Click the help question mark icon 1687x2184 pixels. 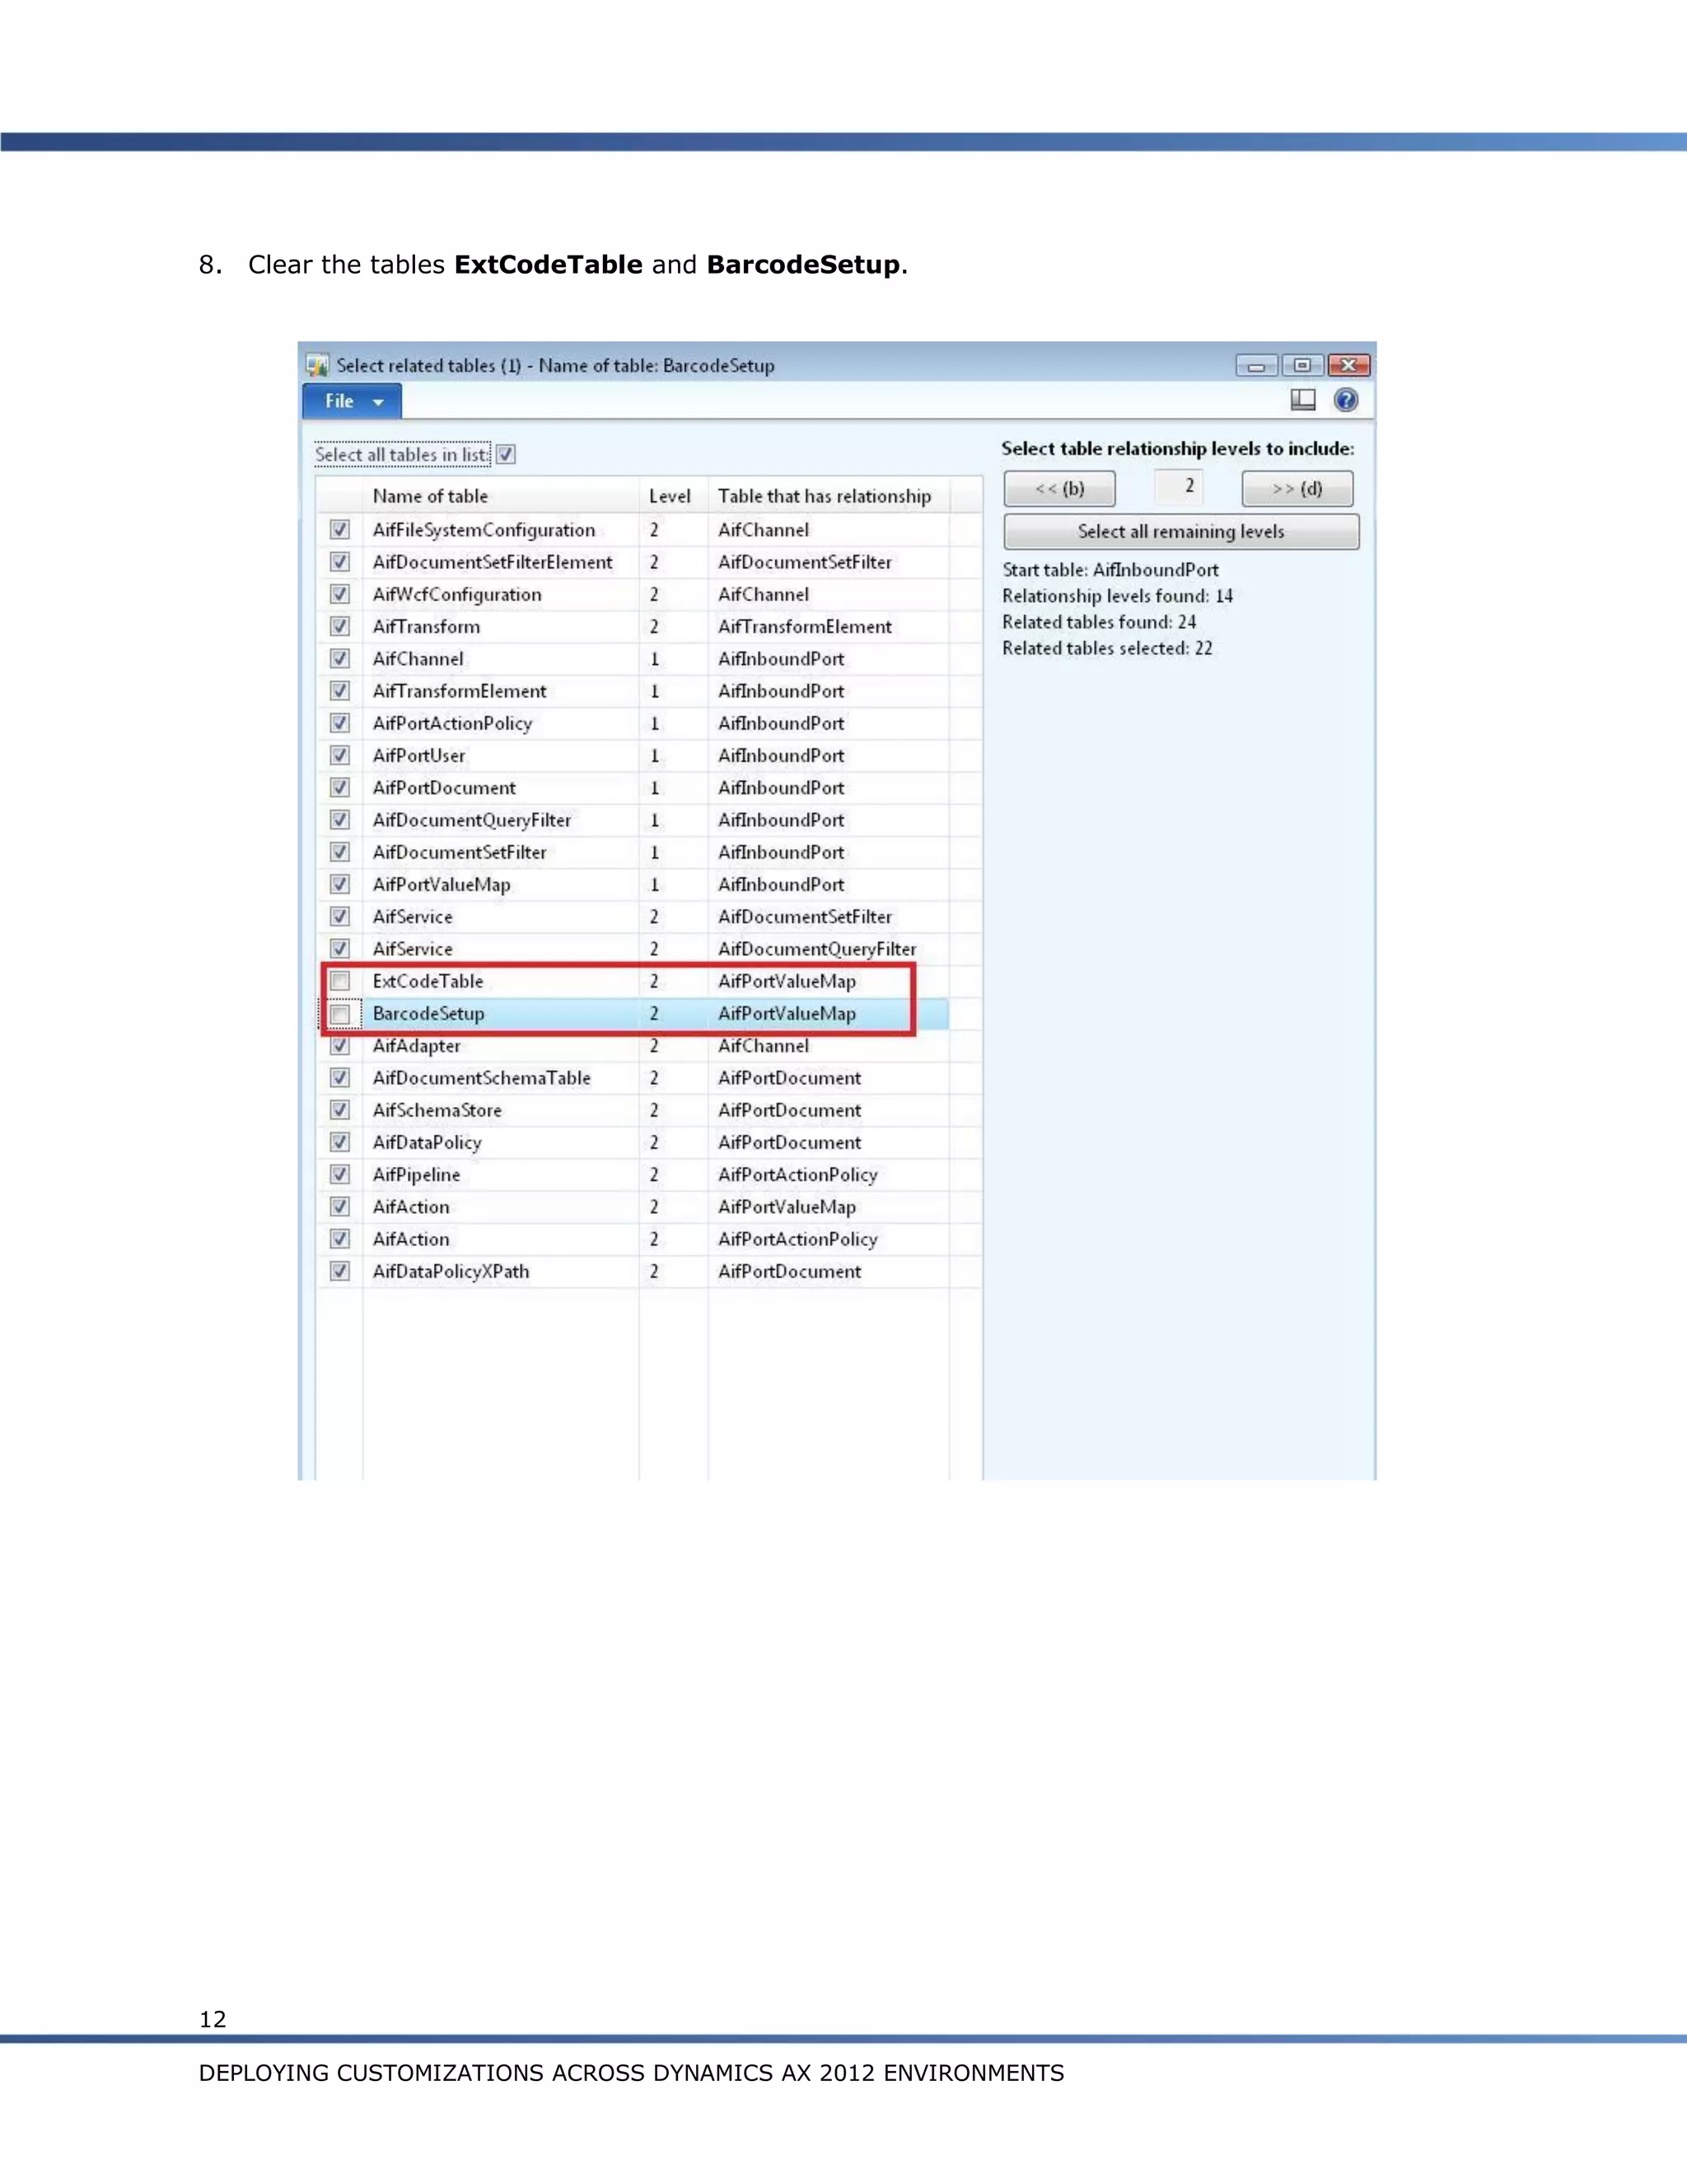point(1346,400)
